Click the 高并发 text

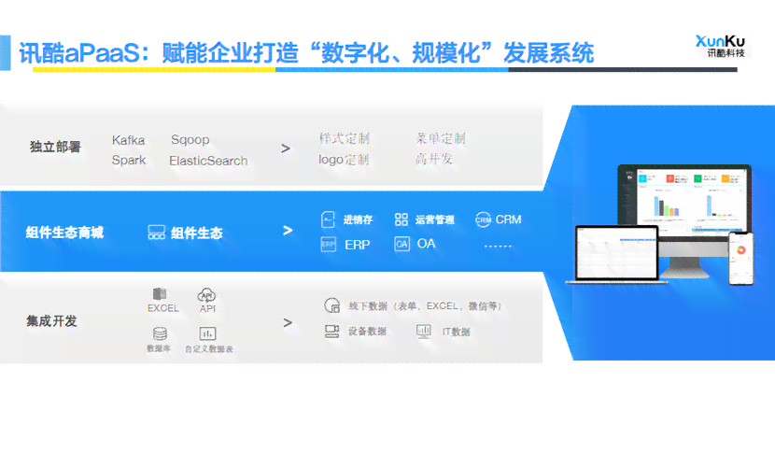434,159
